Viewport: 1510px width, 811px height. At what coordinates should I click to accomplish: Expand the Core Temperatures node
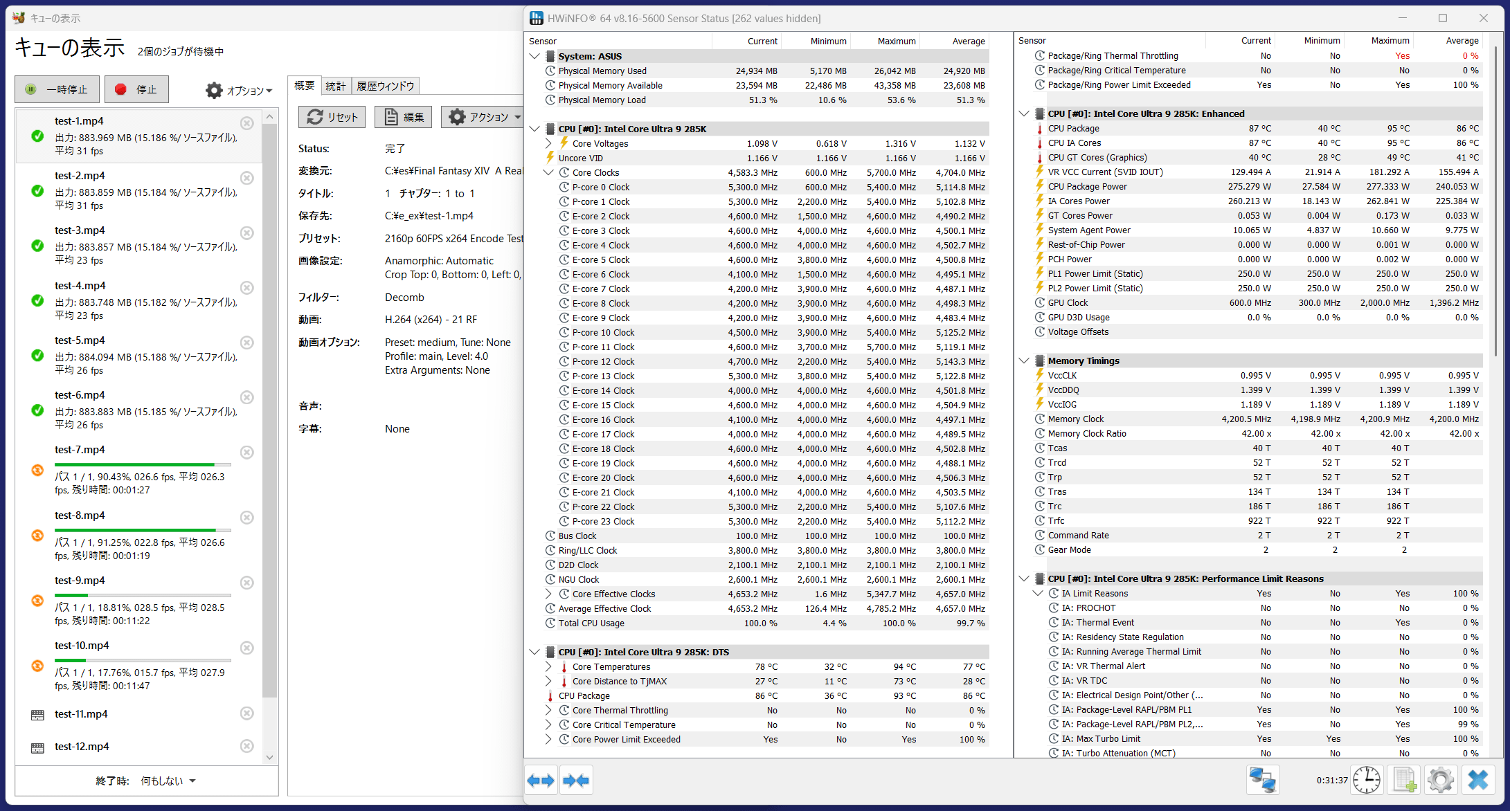pyautogui.click(x=548, y=666)
